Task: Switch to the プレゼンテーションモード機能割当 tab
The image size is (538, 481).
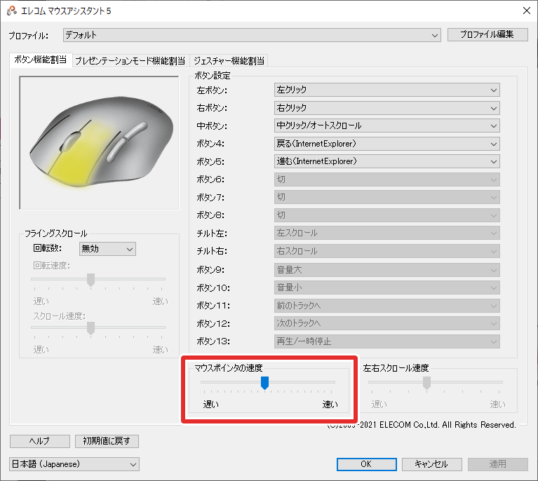Action: tap(130, 61)
